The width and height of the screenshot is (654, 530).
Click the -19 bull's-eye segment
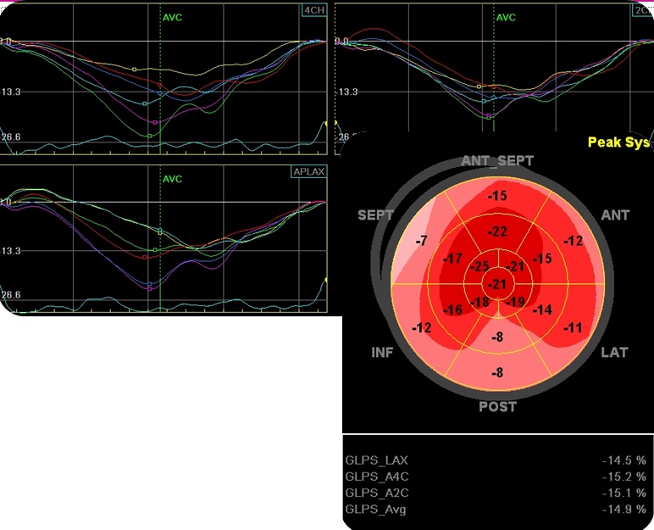tap(515, 303)
